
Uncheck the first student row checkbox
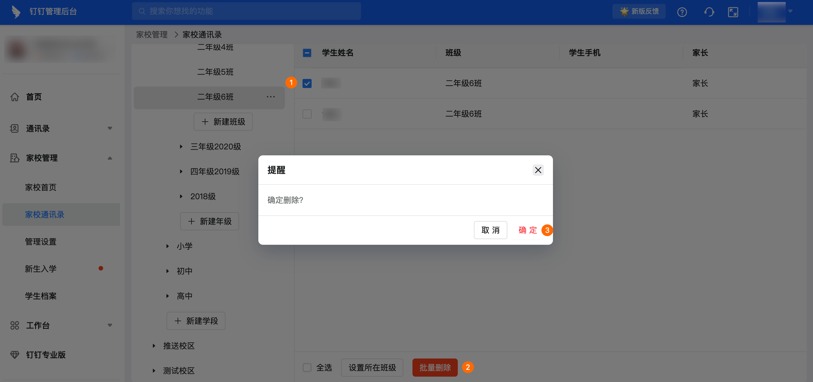(x=307, y=83)
